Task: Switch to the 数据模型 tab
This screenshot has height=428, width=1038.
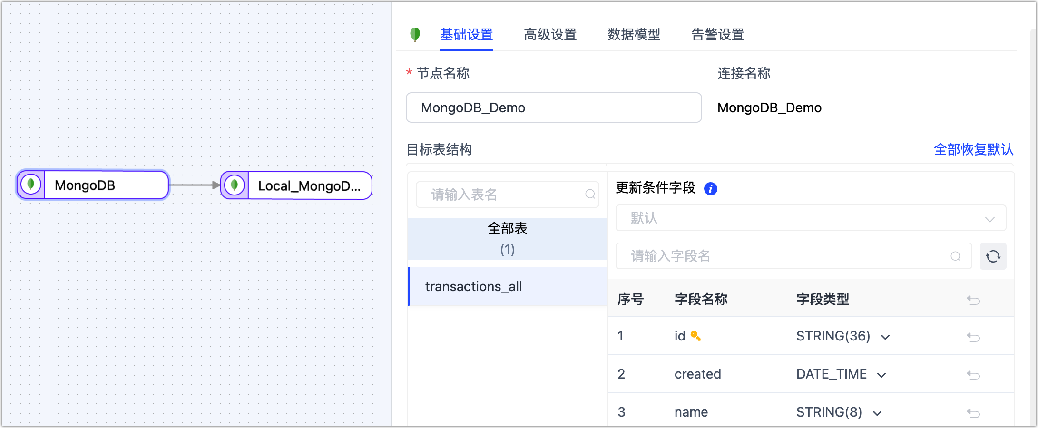Action: click(x=634, y=35)
